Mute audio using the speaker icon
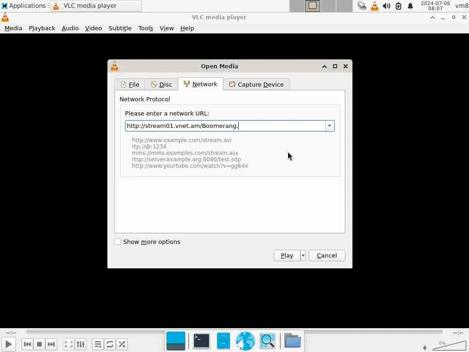The height and width of the screenshot is (352, 469). [x=425, y=347]
